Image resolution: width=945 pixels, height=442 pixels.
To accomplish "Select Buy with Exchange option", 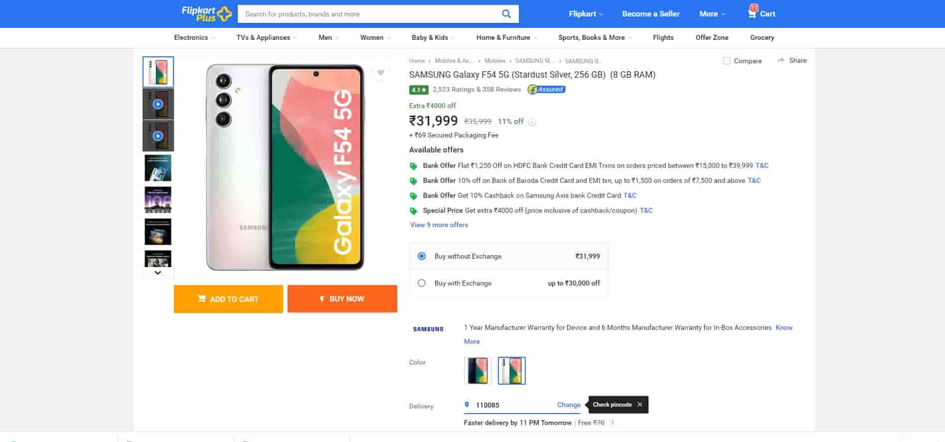I will tap(422, 283).
